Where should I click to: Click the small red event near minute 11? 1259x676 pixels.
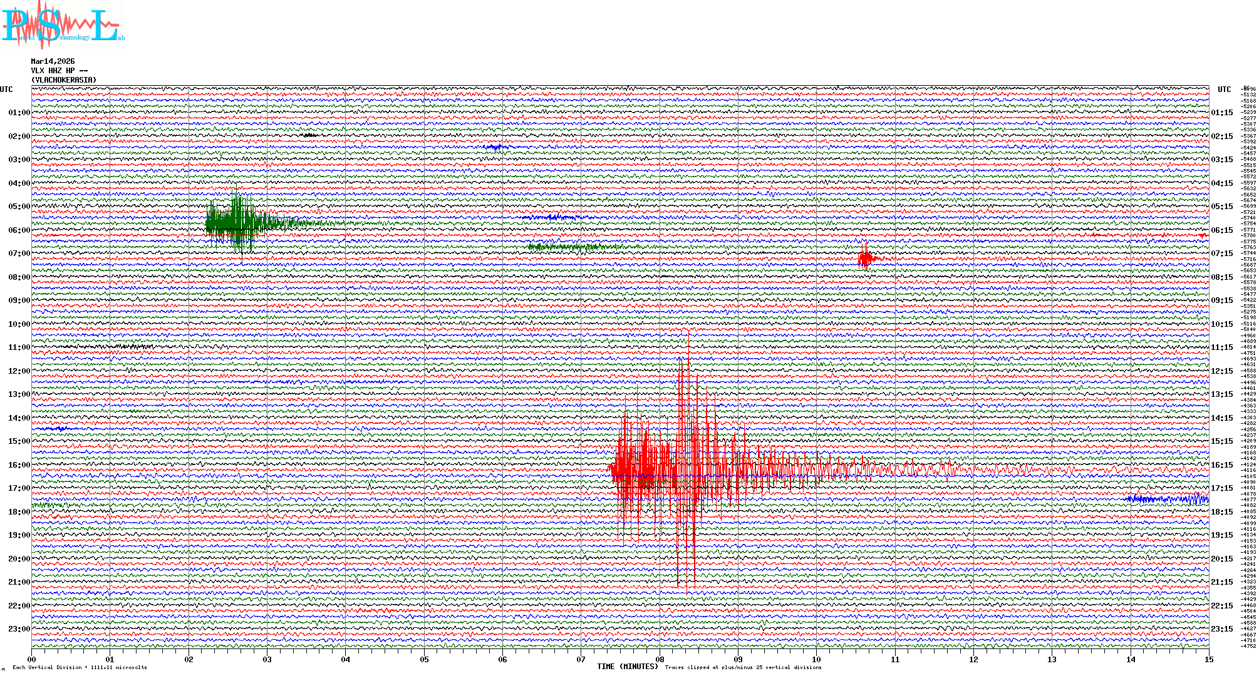pyautogui.click(x=866, y=258)
